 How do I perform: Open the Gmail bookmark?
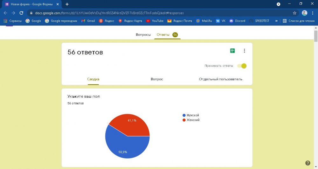pyautogui.click(x=88, y=21)
